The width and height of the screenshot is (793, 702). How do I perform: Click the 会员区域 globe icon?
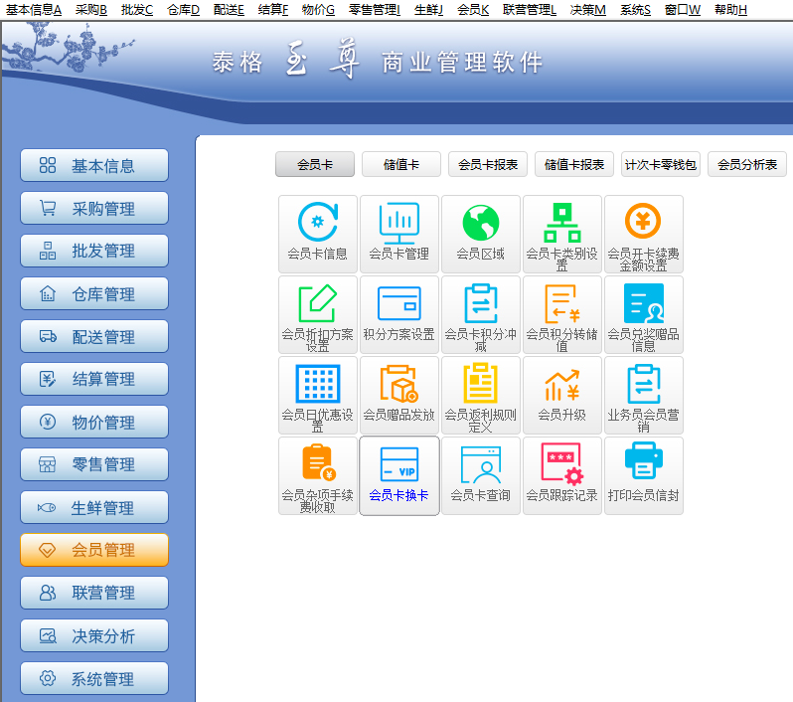pyautogui.click(x=480, y=224)
